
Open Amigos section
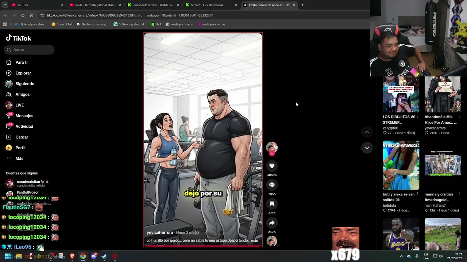18,95
